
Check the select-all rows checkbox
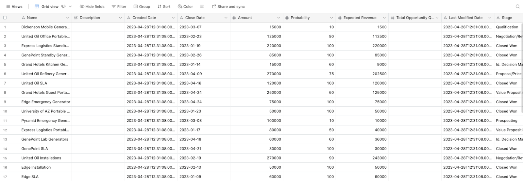coord(5,18)
